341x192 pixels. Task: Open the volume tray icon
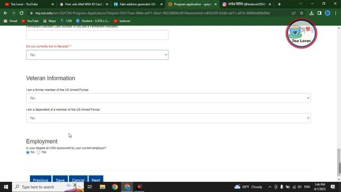tap(299, 187)
